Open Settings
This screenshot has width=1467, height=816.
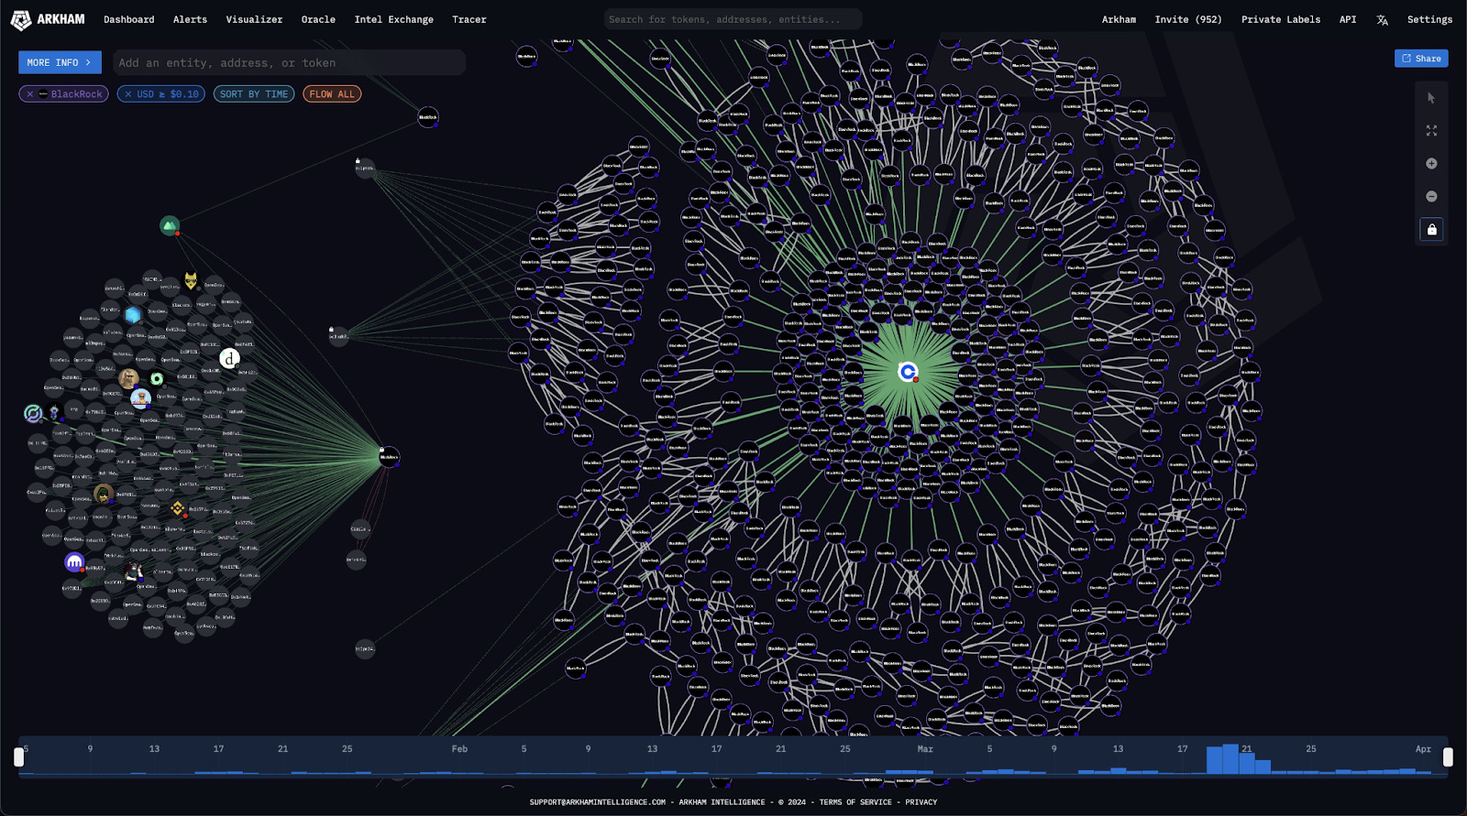click(1429, 19)
